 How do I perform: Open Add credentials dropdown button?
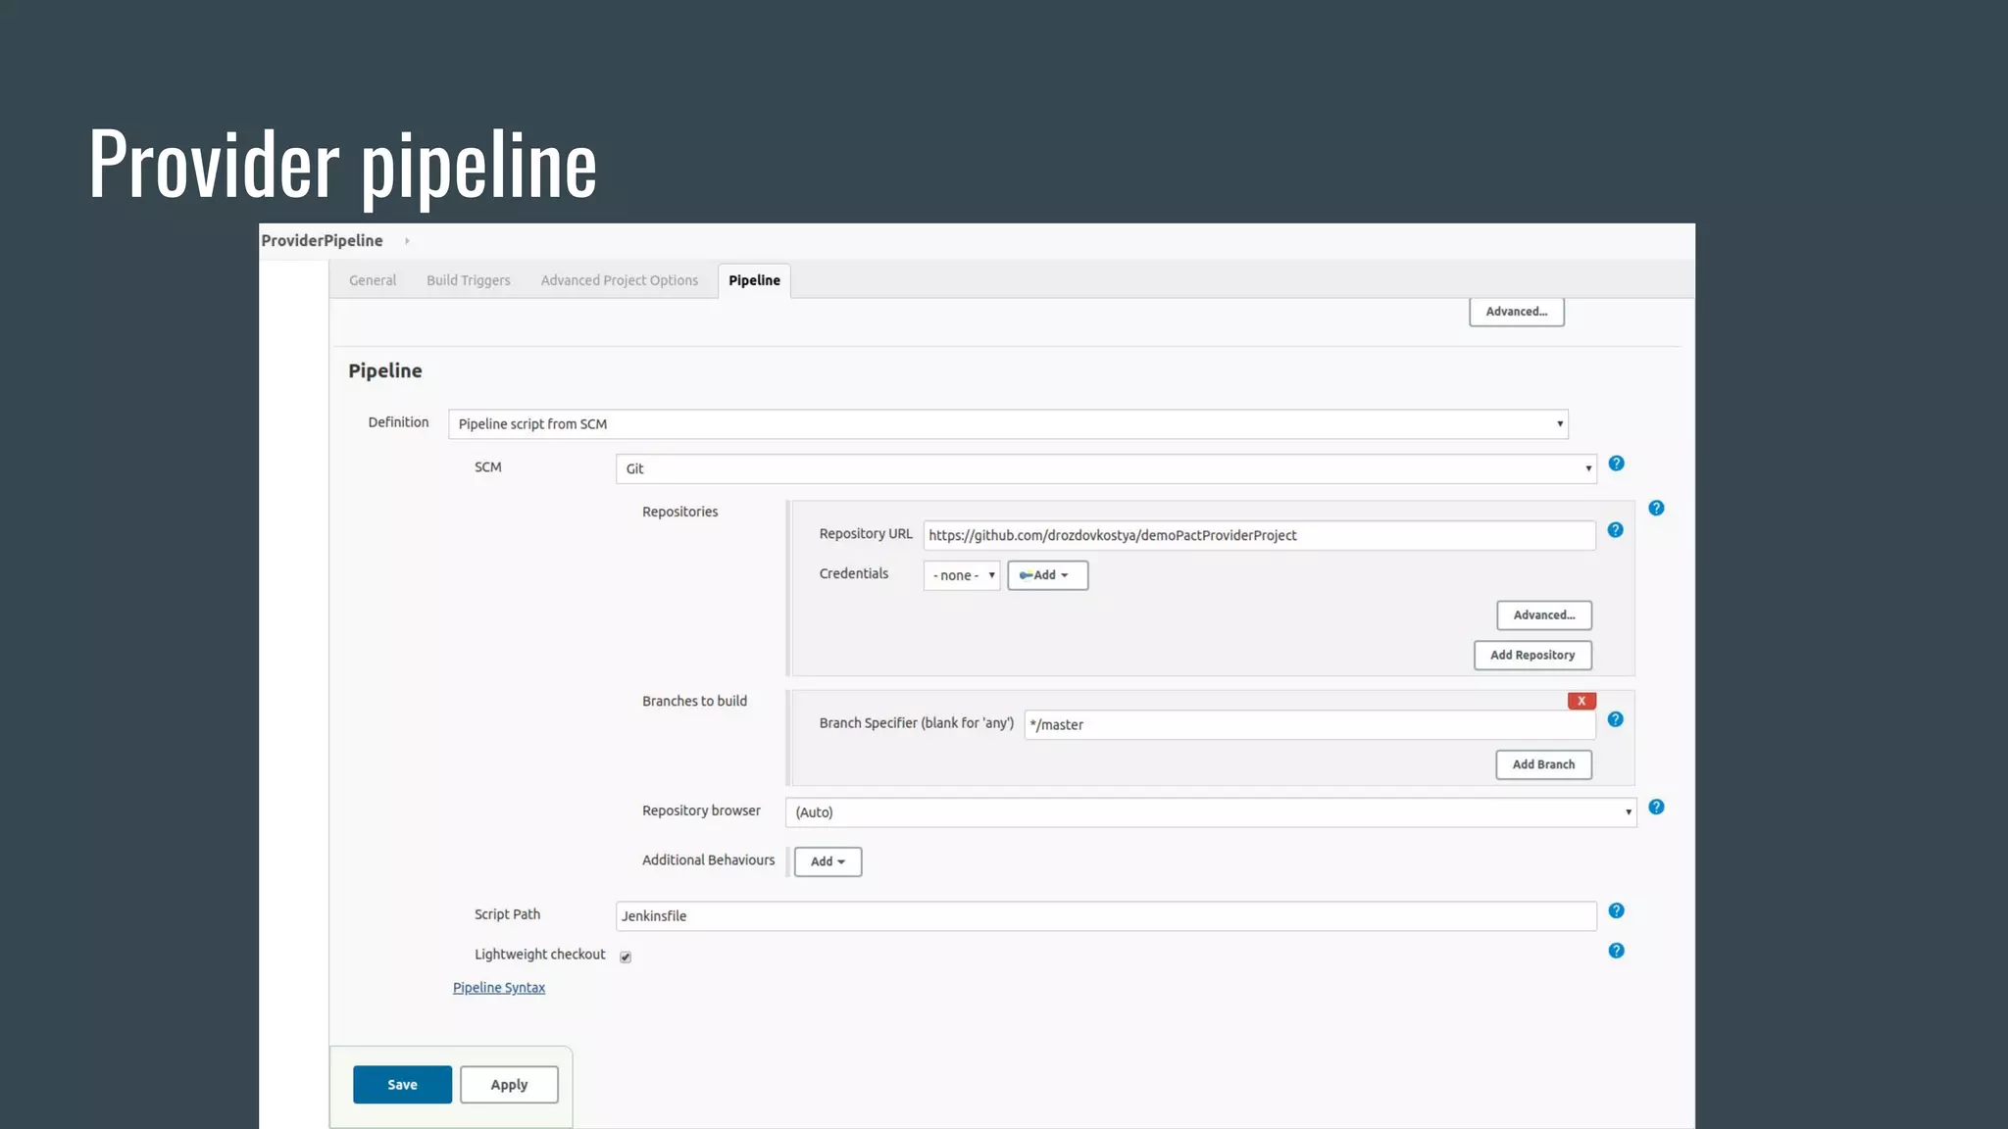(x=1047, y=575)
